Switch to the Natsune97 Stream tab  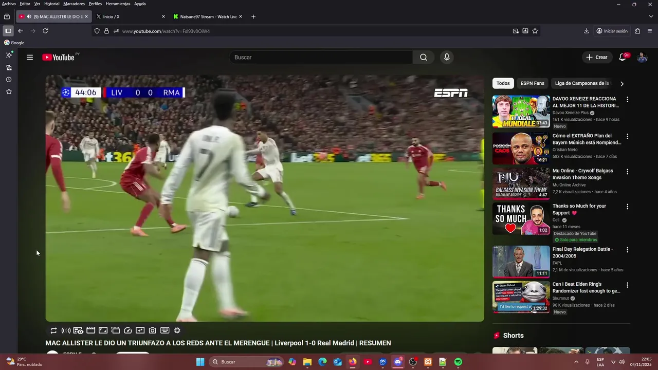[208, 16]
